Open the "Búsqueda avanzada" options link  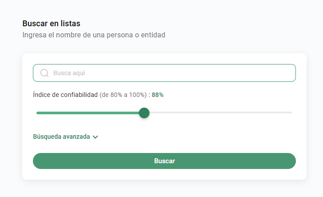click(x=61, y=137)
